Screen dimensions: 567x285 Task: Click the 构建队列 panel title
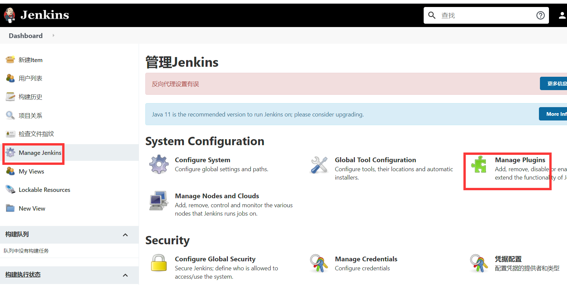point(17,234)
